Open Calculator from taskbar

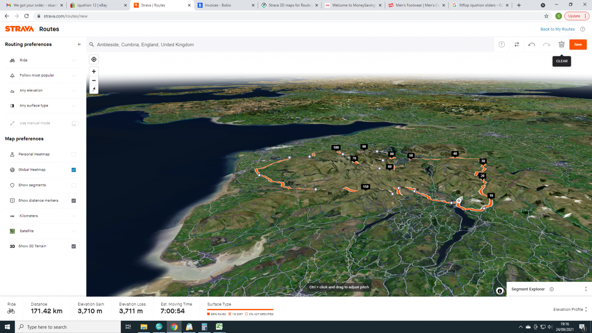pos(204,327)
